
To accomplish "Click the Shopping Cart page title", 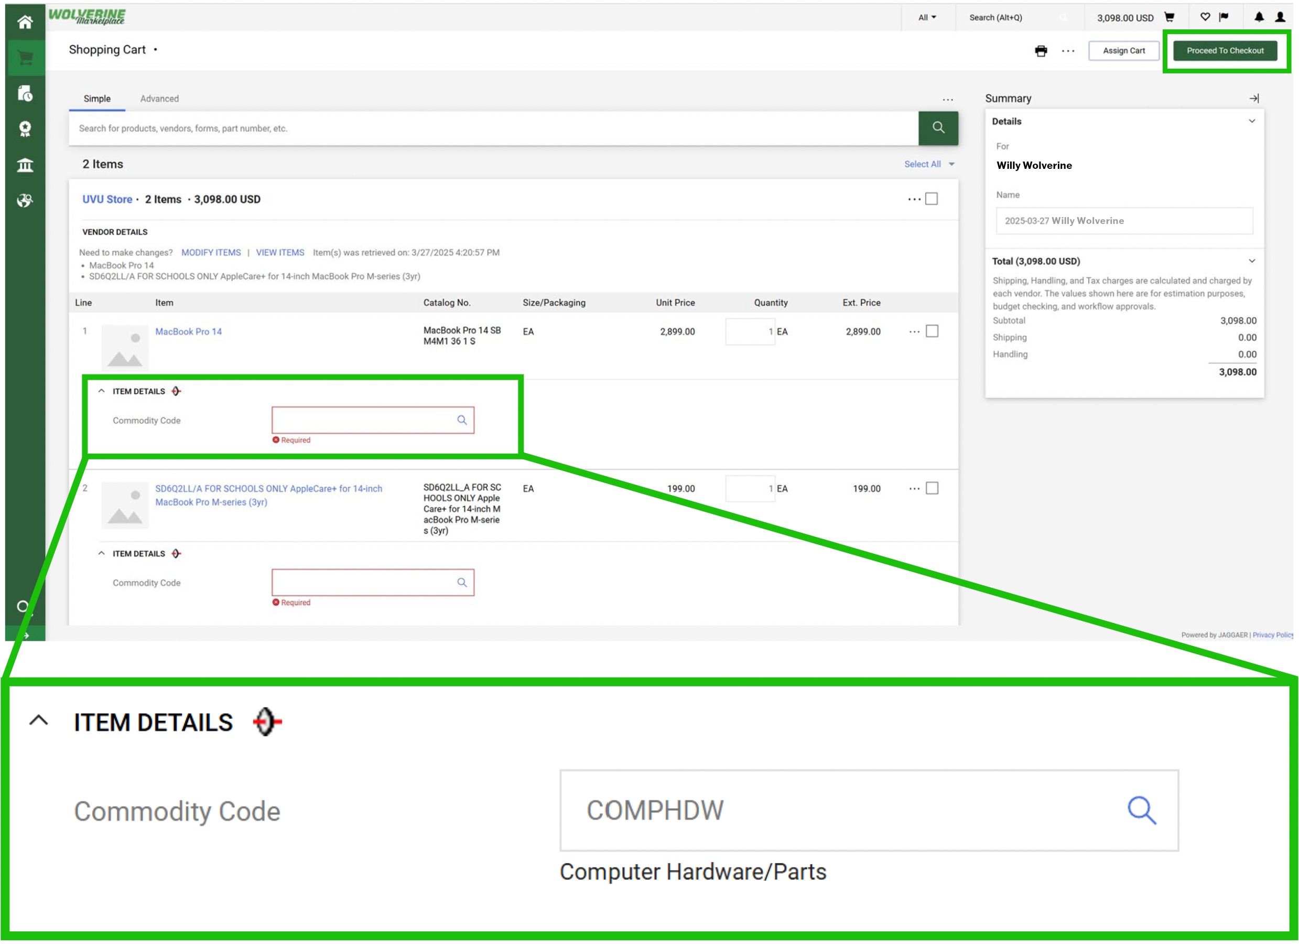I will 107,50.
